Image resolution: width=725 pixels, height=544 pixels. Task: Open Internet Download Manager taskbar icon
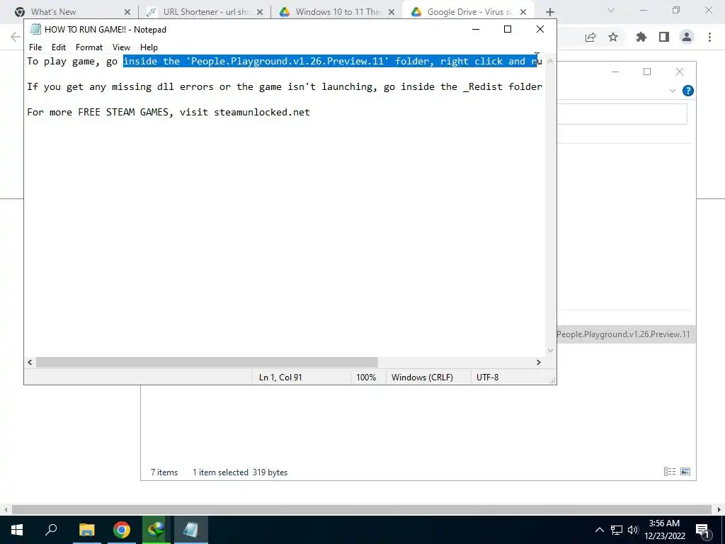pos(156,530)
